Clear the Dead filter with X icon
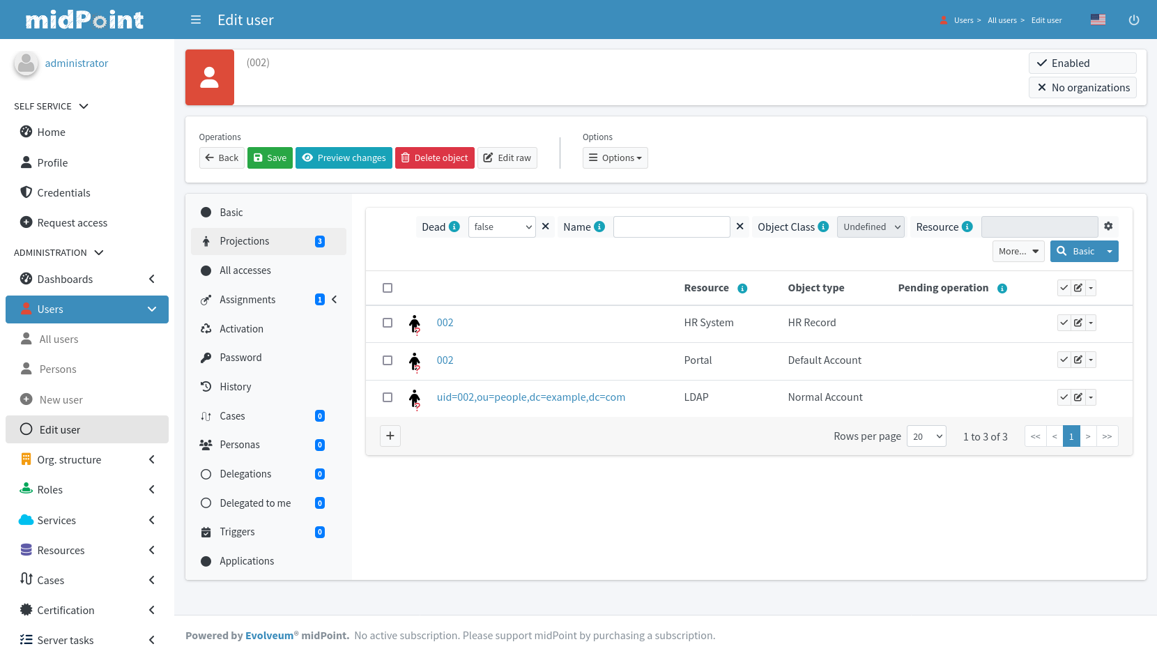Image resolution: width=1157 pixels, height=658 pixels. click(x=546, y=227)
